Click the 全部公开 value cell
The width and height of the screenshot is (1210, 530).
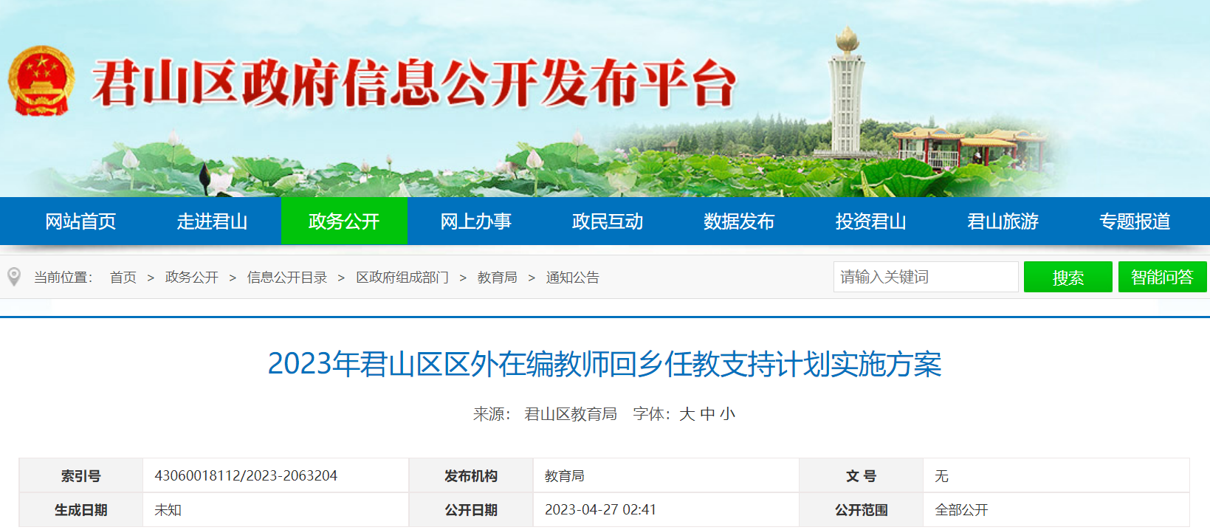[1056, 510]
